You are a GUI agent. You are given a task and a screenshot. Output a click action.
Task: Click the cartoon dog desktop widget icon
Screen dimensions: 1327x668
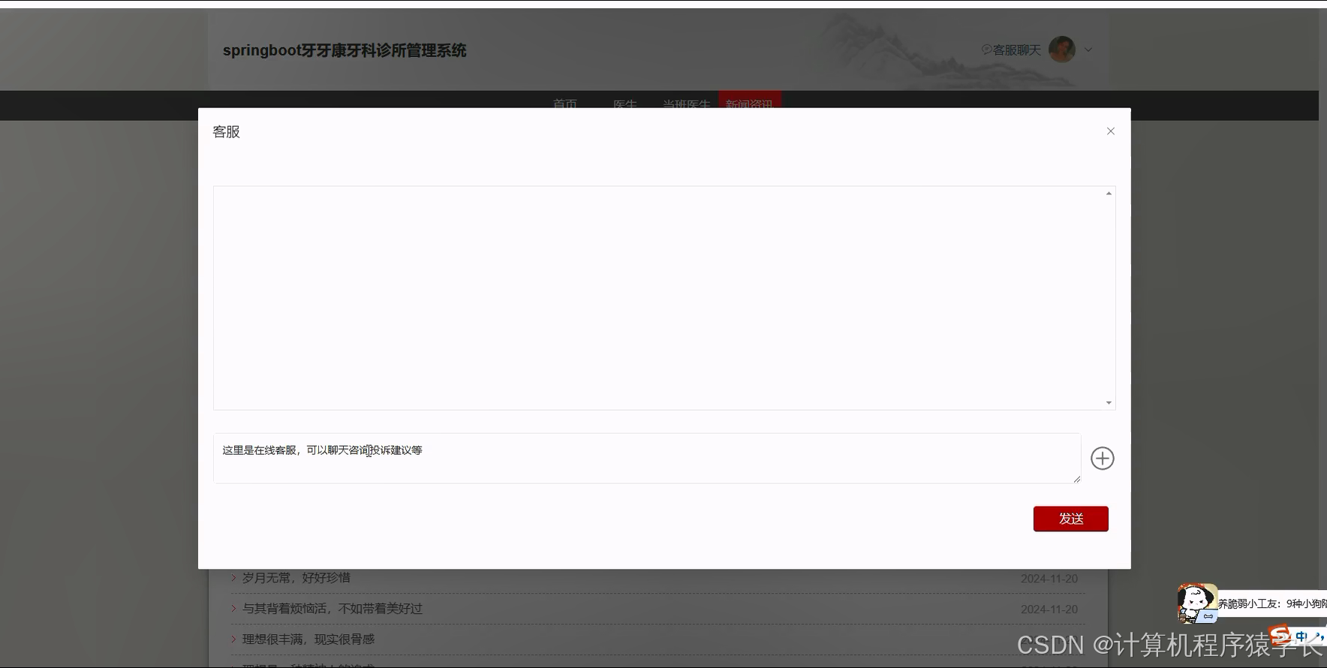point(1196,603)
